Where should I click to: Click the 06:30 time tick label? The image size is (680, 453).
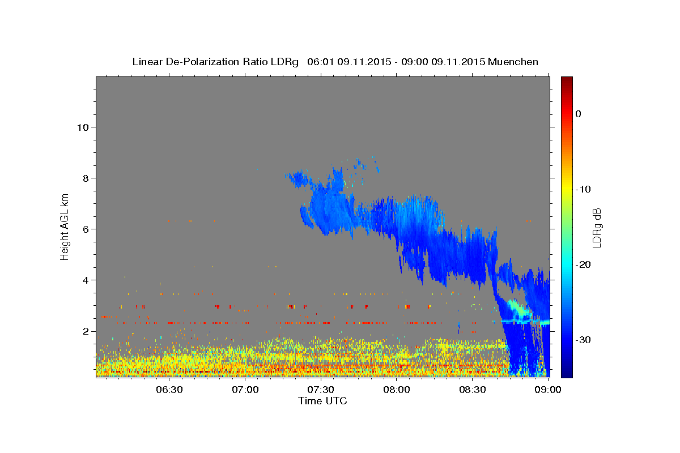point(169,390)
